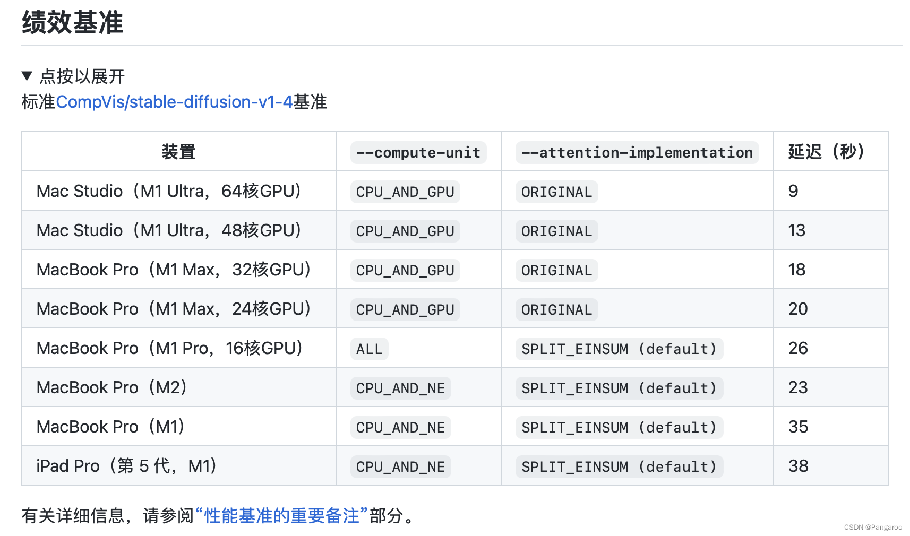Click ORIGINAL in the 48核GPU row
Viewport: 910px width, 536px height.
557,231
